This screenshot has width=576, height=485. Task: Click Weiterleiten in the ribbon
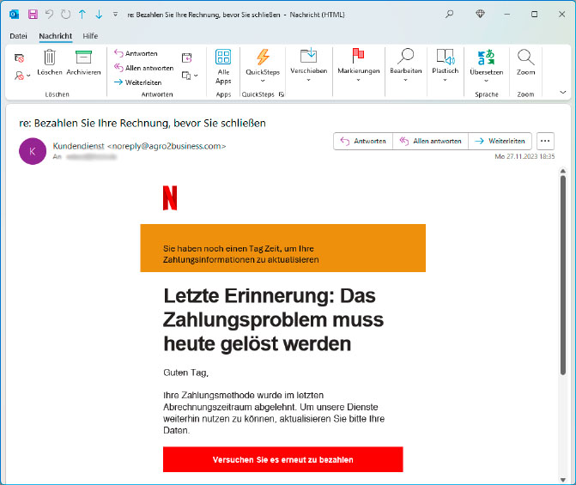point(137,82)
